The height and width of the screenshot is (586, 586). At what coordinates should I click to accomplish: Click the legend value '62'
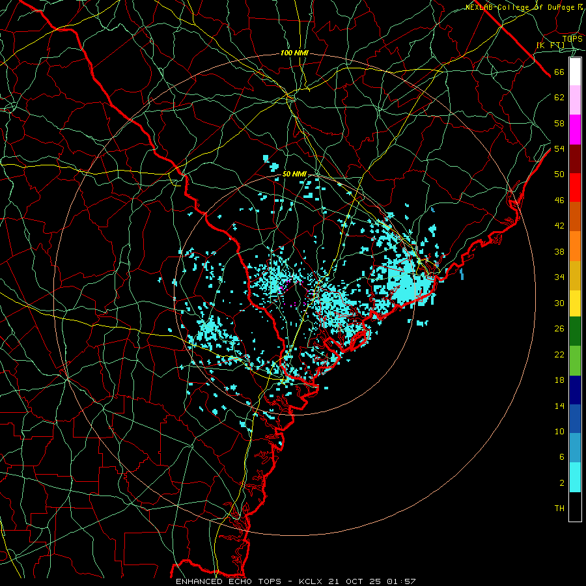pyautogui.click(x=559, y=98)
